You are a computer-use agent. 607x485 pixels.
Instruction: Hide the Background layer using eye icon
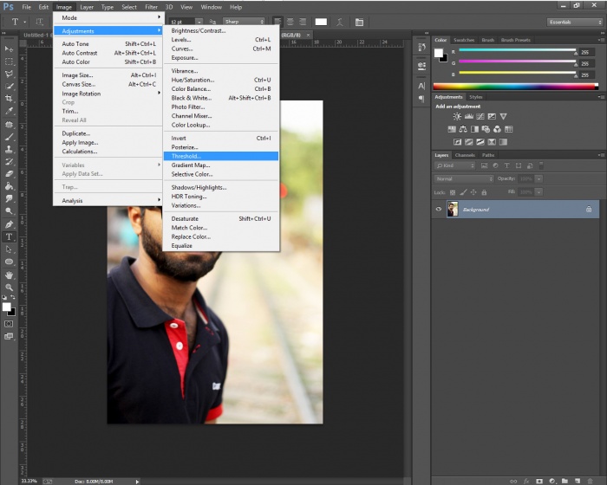click(439, 210)
